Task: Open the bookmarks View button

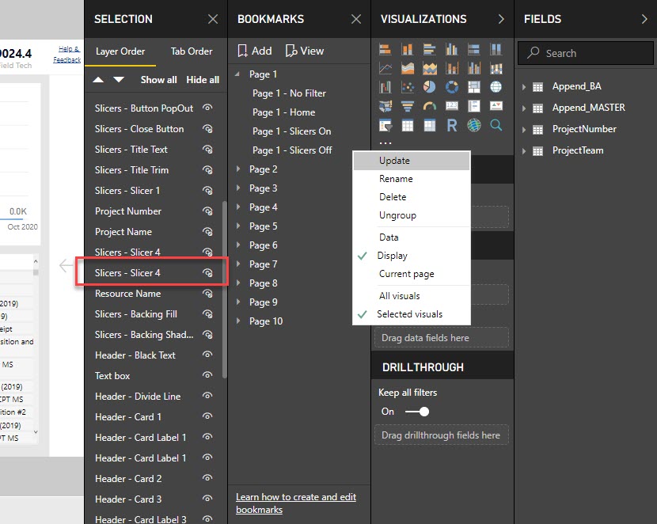Action: coord(305,51)
